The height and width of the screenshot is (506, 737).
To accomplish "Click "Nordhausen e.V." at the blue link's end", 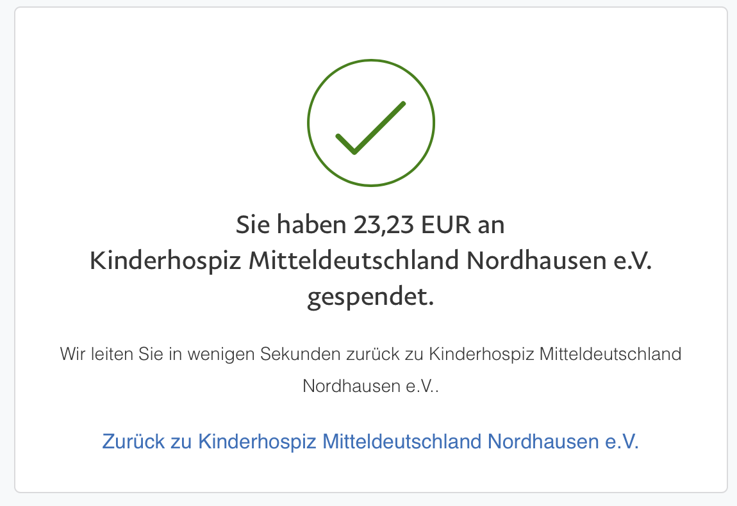I will click(x=563, y=442).
